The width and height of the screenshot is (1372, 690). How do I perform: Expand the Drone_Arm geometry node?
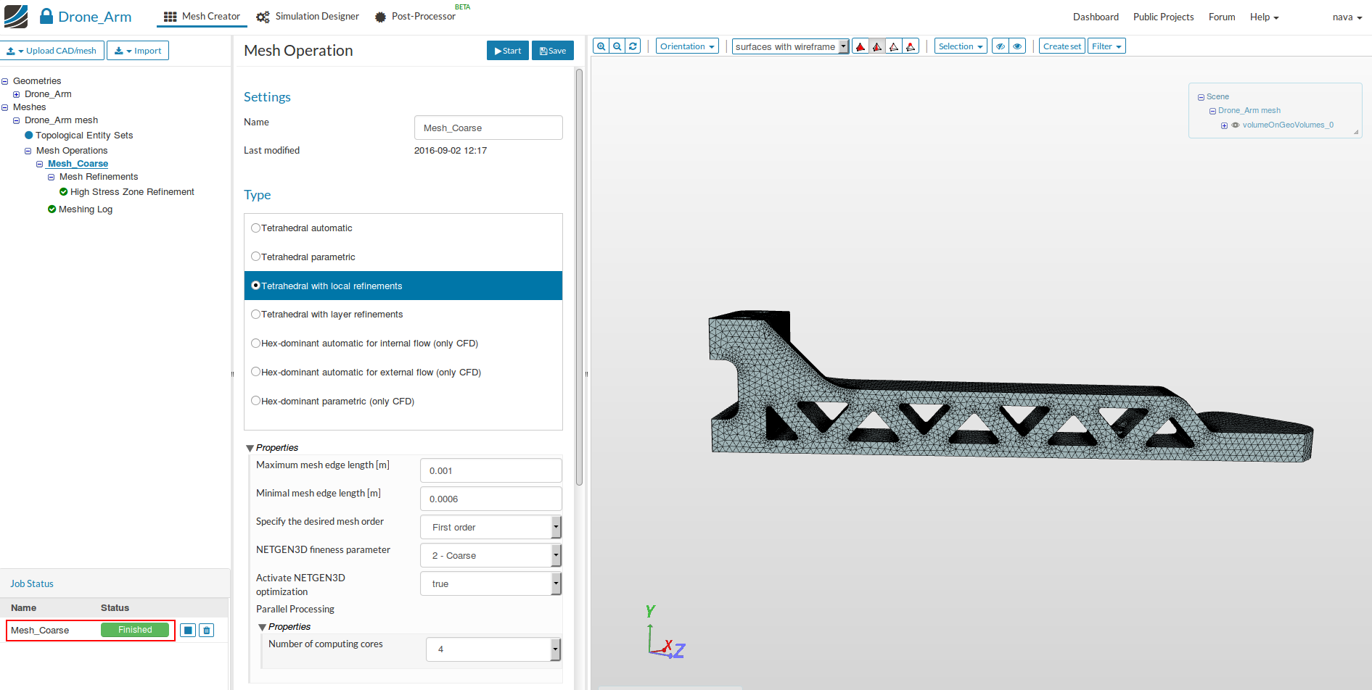pyautogui.click(x=17, y=94)
